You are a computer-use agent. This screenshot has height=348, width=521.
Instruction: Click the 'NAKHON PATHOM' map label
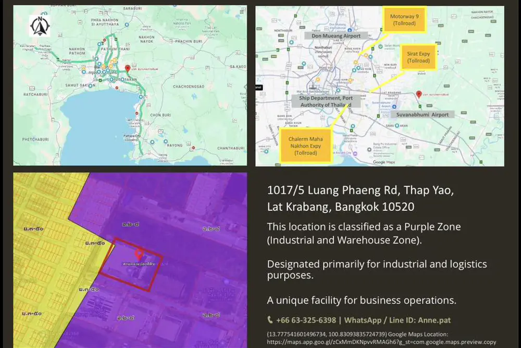(77, 51)
